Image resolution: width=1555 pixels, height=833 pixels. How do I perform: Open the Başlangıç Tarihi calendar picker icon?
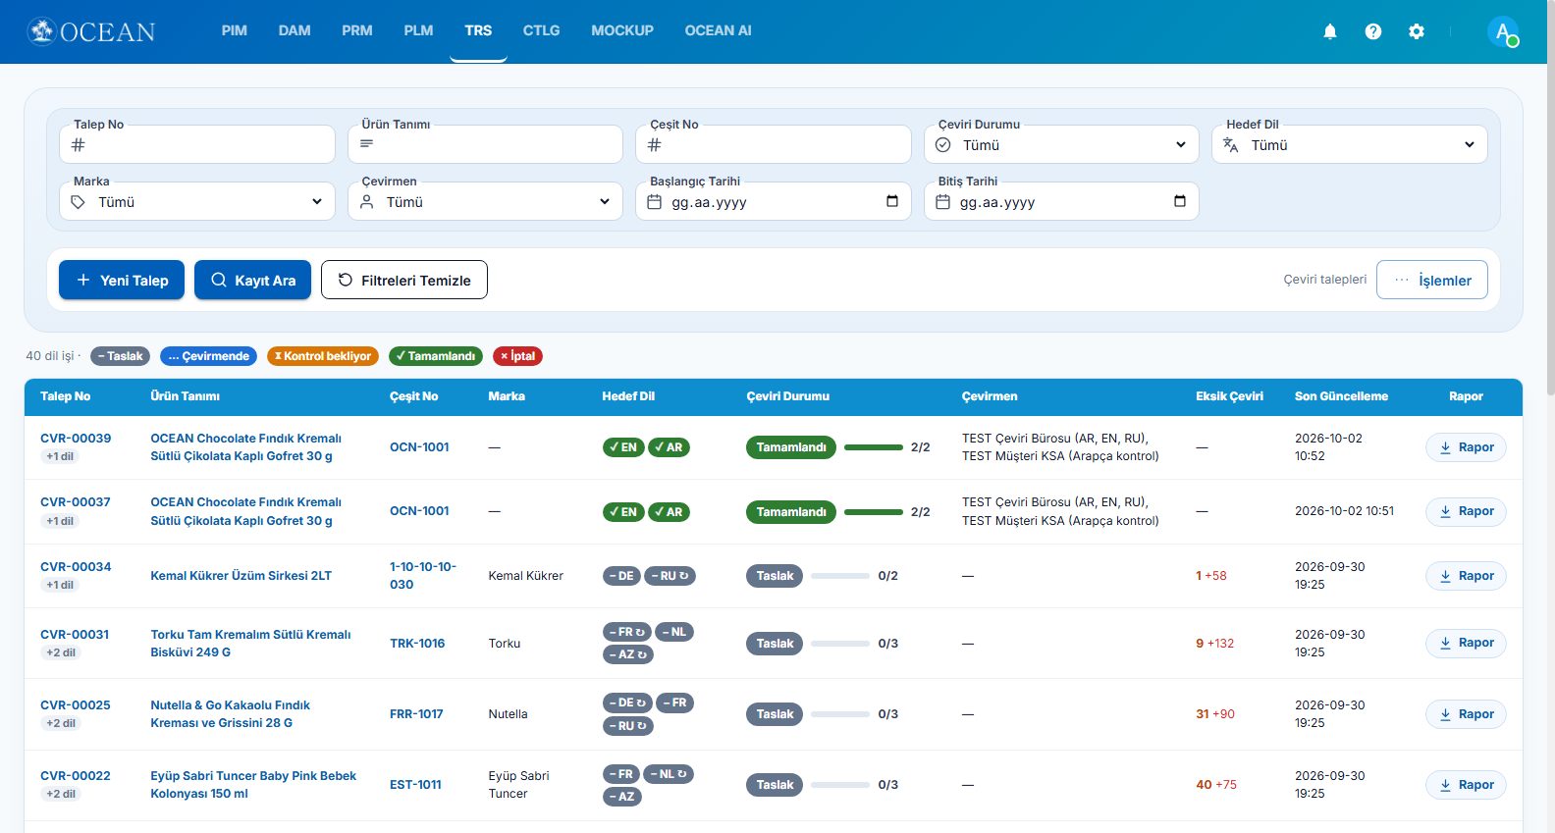[892, 201]
